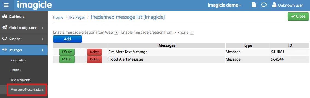
Task: Click the Unknown user profile icon
Action: coord(274,5)
